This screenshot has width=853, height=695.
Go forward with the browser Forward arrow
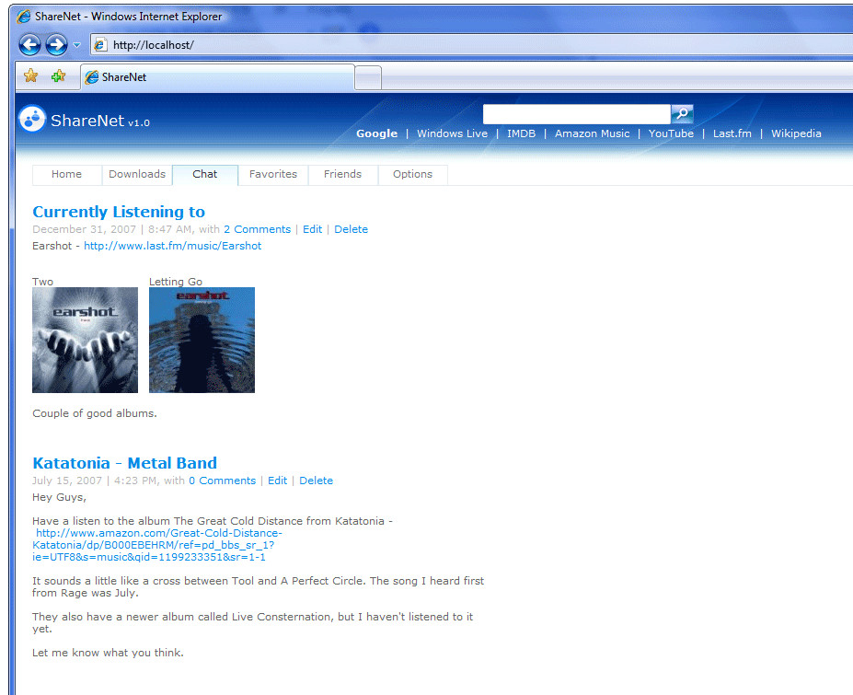(56, 44)
